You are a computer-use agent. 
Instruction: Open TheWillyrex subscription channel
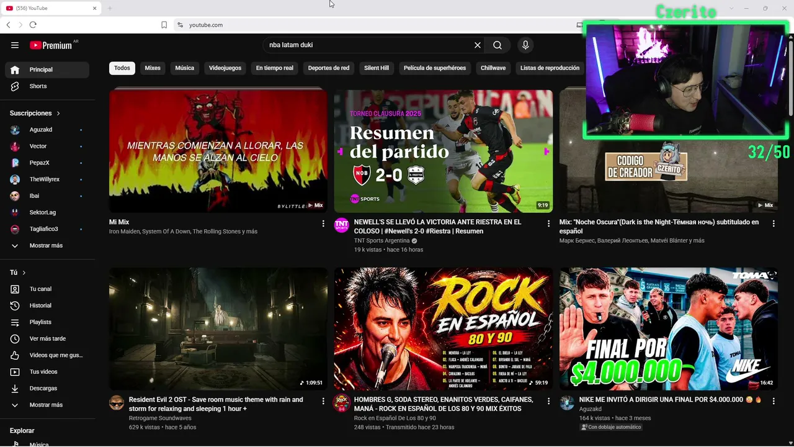47,179
